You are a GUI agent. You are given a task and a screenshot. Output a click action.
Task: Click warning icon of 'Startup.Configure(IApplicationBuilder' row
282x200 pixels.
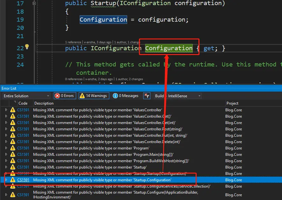point(13,195)
